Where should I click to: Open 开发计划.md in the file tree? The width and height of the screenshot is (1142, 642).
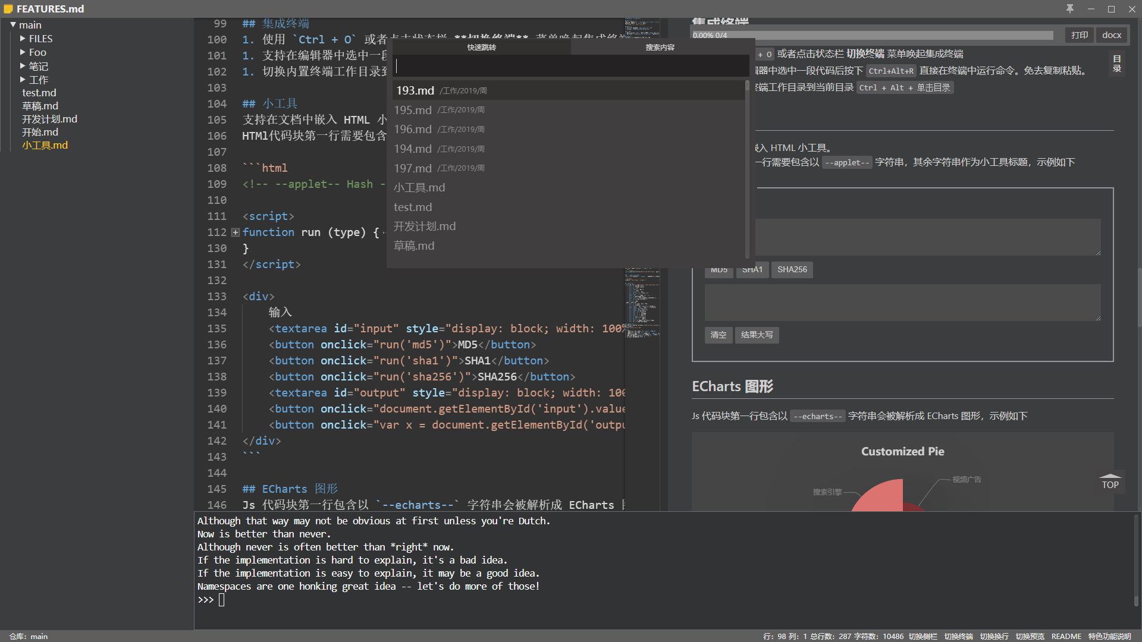(x=49, y=119)
